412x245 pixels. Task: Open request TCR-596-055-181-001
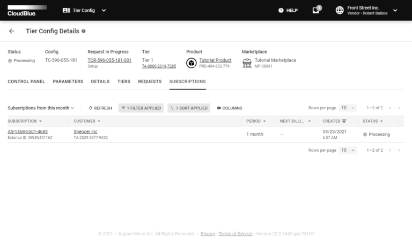(x=109, y=60)
